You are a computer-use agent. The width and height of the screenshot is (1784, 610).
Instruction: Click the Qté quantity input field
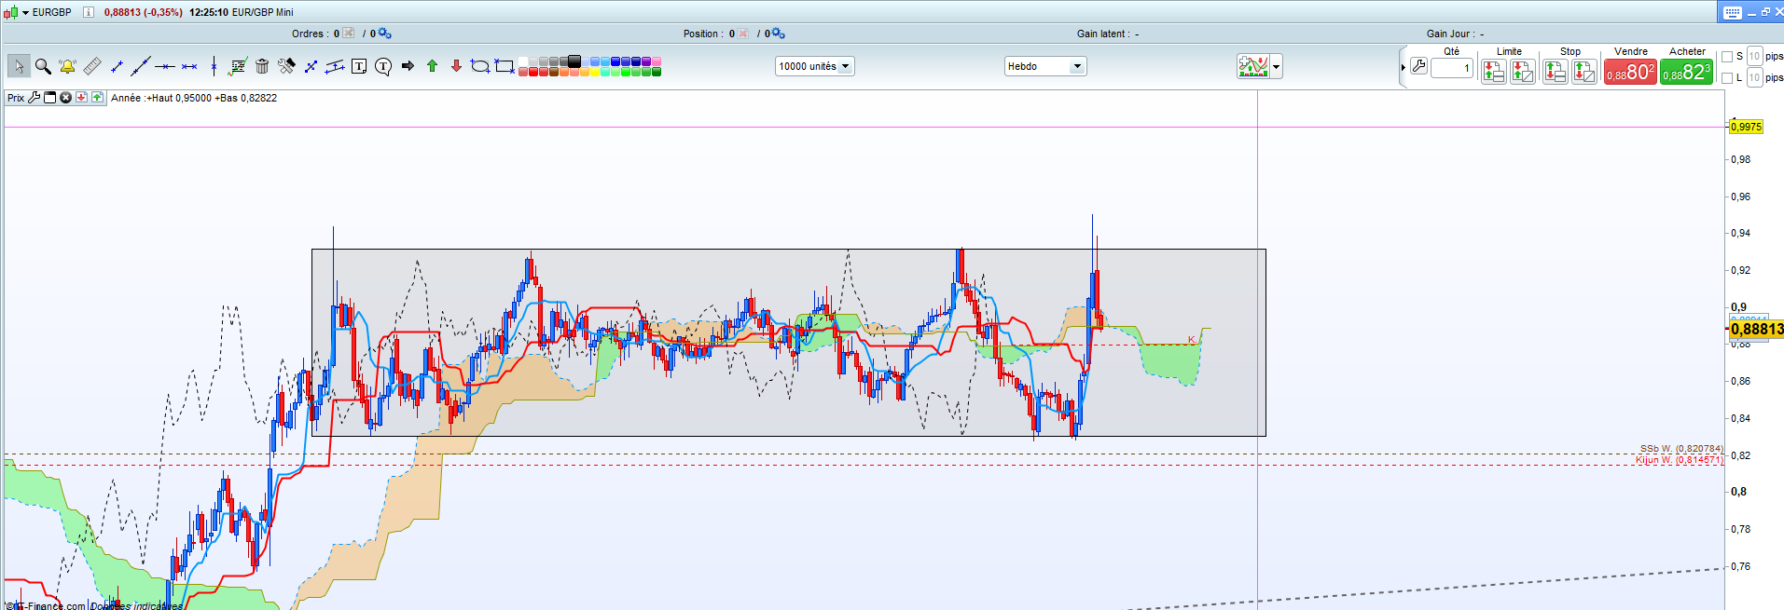click(x=1451, y=68)
